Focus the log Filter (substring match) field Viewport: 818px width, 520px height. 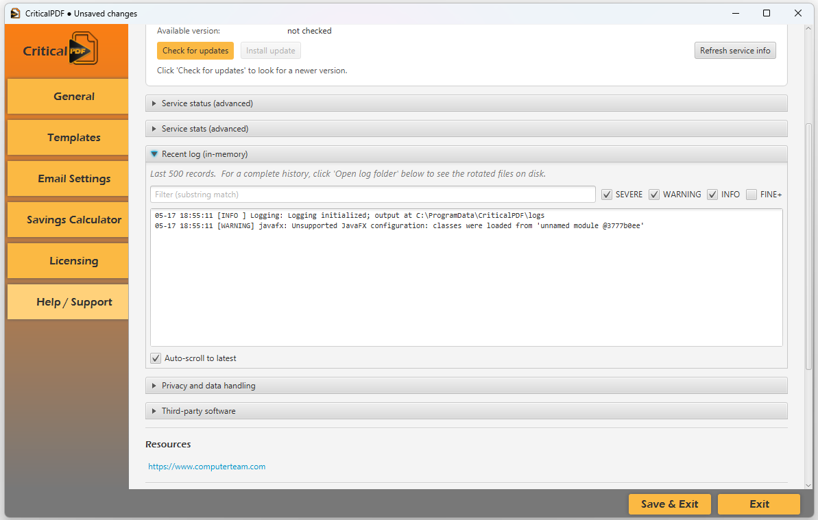coord(372,195)
